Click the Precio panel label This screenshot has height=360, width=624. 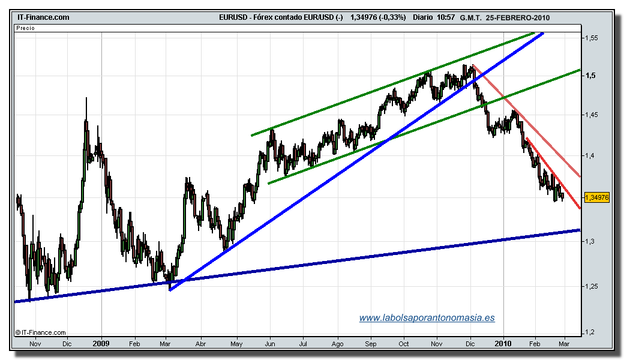[25, 28]
